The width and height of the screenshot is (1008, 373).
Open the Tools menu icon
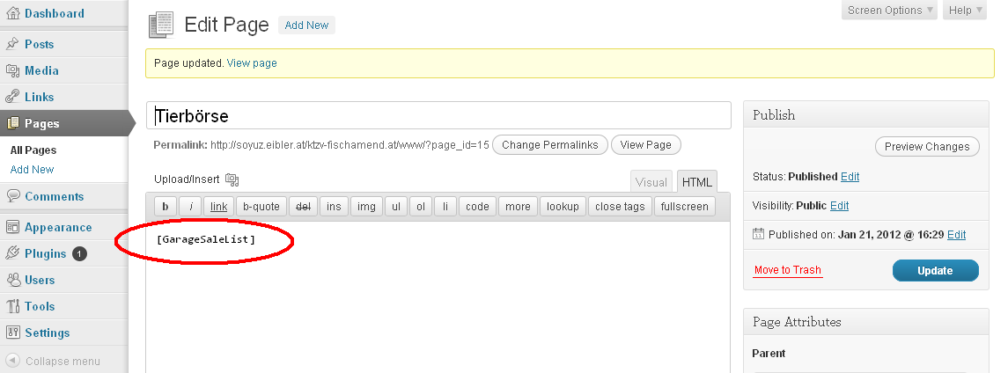13,306
